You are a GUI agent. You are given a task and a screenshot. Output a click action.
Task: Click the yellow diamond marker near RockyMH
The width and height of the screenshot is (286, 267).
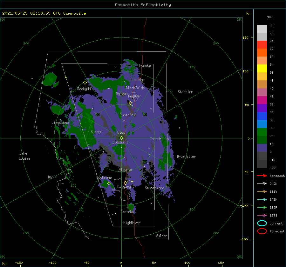pos(85,83)
